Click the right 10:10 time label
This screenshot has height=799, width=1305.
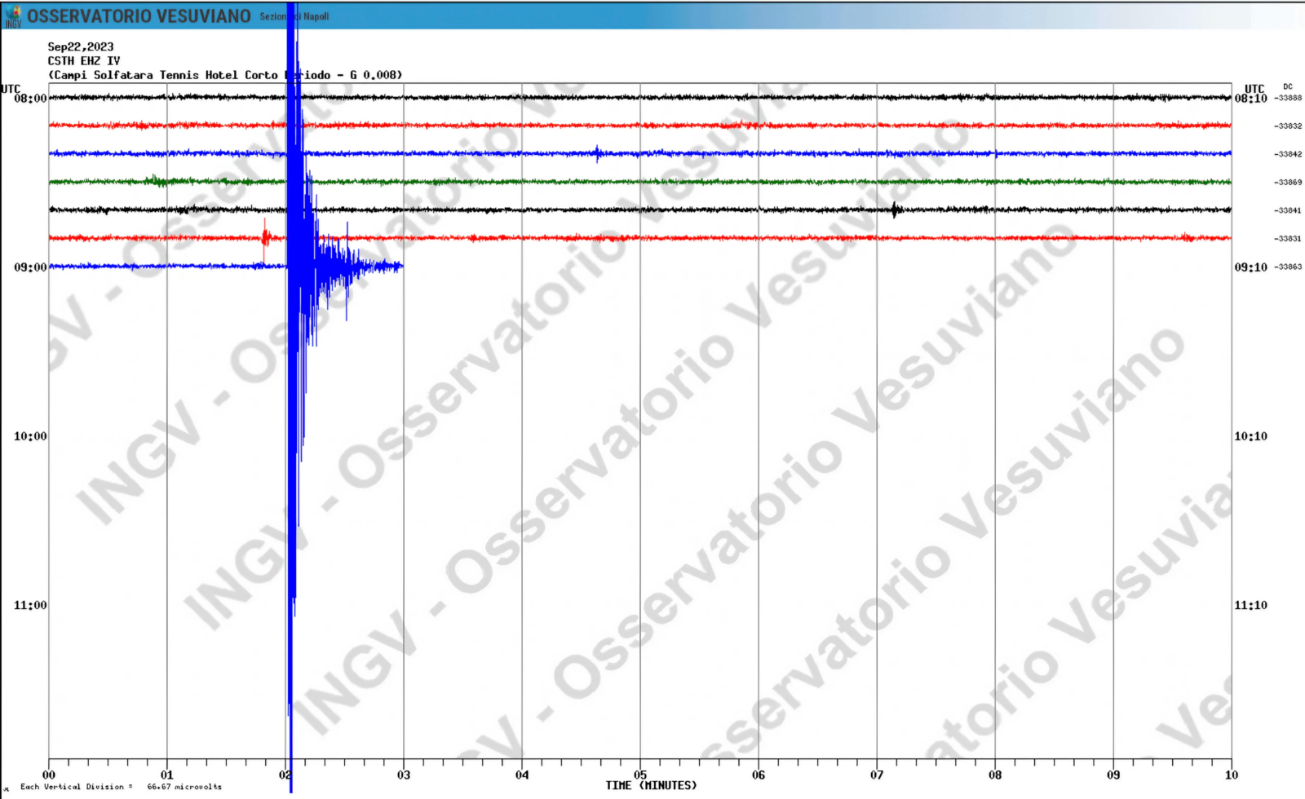tap(1250, 436)
